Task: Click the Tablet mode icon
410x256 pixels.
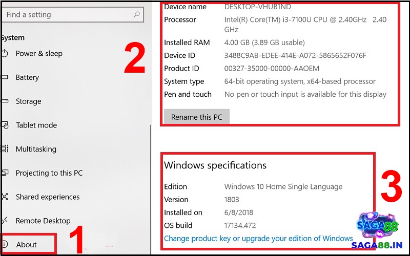Action: 5,125
